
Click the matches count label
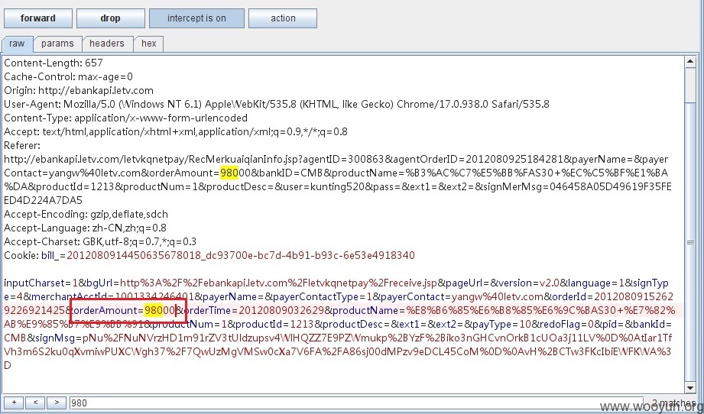click(x=673, y=403)
